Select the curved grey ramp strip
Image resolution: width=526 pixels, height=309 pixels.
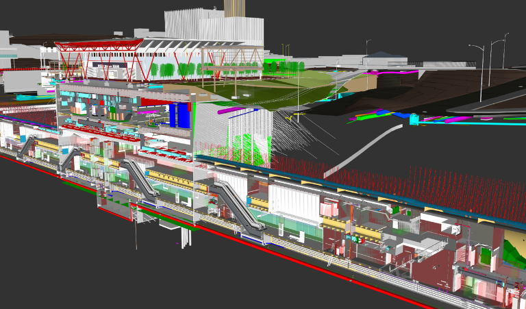(x=363, y=151)
